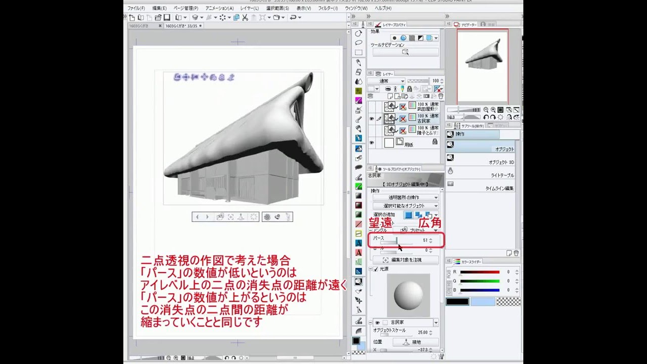The height and width of the screenshot is (364, 647).
Task: Click the Copy icon in the toolbar
Action: pyautogui.click(x=237, y=18)
